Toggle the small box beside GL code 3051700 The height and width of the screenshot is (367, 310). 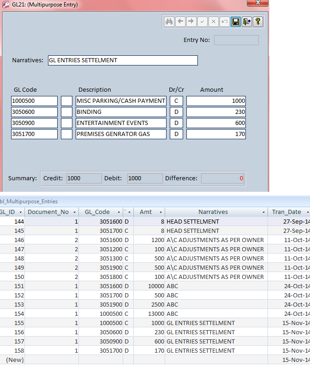[67, 134]
